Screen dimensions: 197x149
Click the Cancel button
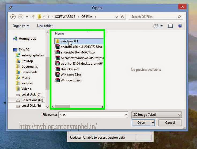coord(170,123)
